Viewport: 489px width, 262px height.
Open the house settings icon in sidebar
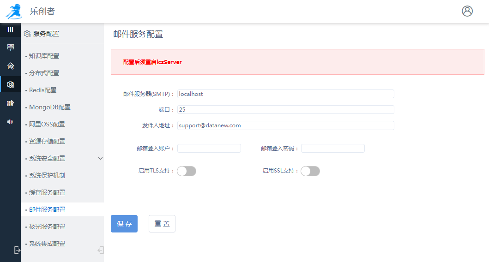(10, 66)
